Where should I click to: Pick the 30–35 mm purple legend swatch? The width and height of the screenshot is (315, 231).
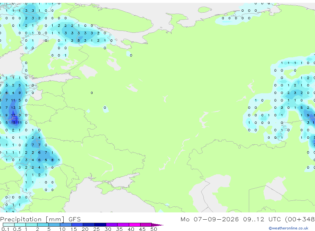coord(112,225)
